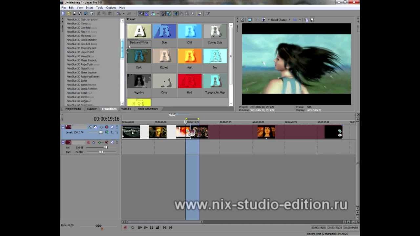This screenshot has width=420, height=236.
Task: Toggle invert phase on audio track 2
Action: pyautogui.click(x=94, y=142)
